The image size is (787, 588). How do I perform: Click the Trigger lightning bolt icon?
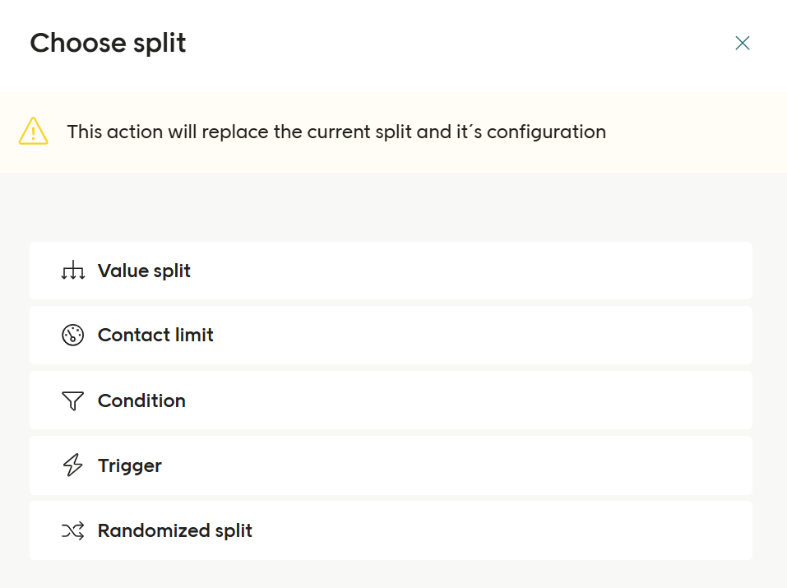coord(73,465)
